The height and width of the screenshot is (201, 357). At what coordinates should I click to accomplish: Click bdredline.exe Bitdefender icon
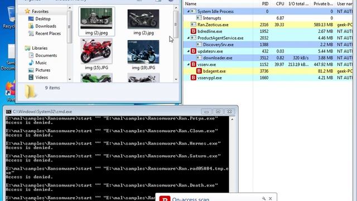194,31
